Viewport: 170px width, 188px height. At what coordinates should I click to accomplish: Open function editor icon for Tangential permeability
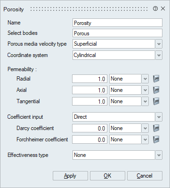tap(156, 101)
